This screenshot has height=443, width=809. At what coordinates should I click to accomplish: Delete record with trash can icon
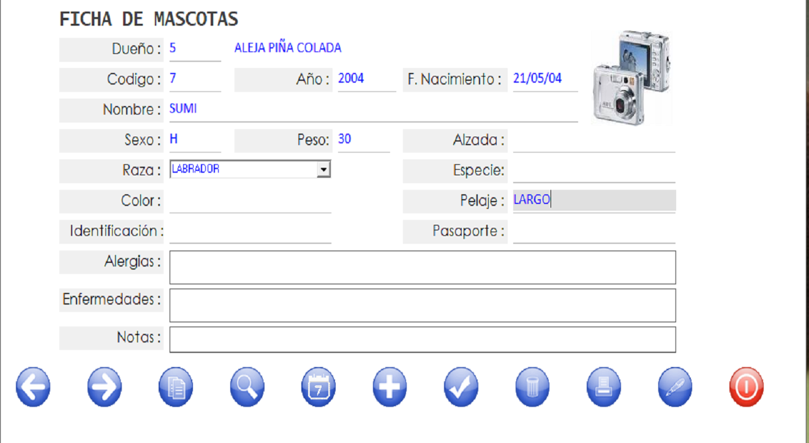(533, 387)
